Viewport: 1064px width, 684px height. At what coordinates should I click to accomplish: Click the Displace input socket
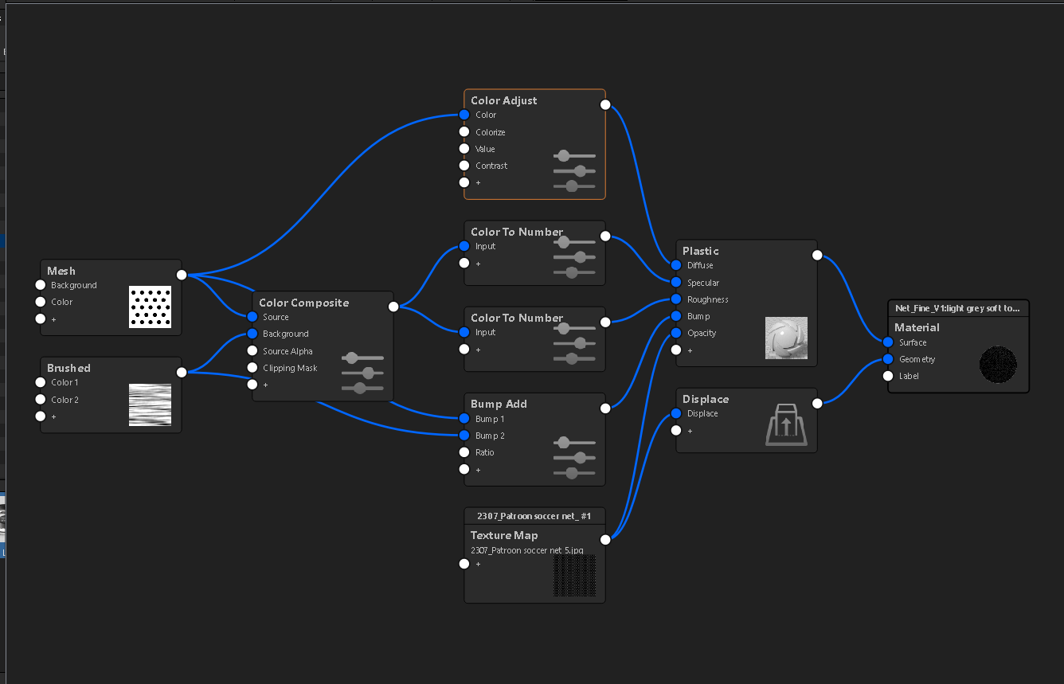pos(676,413)
